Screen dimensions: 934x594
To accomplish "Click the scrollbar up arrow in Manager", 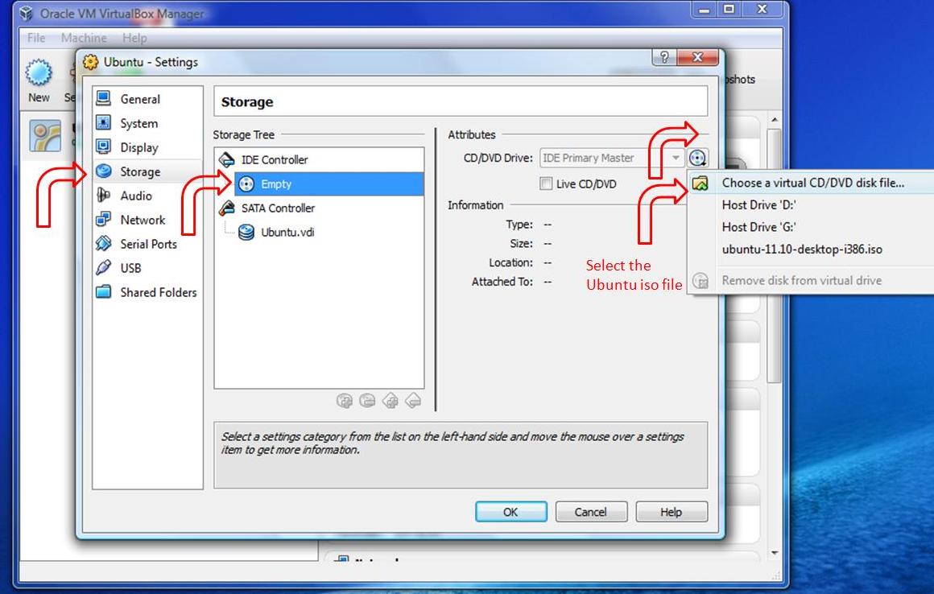I will pos(775,119).
